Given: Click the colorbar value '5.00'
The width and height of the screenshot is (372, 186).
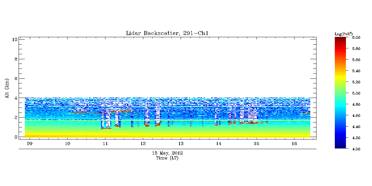Looking at the screenshot, I should pos(356,93).
